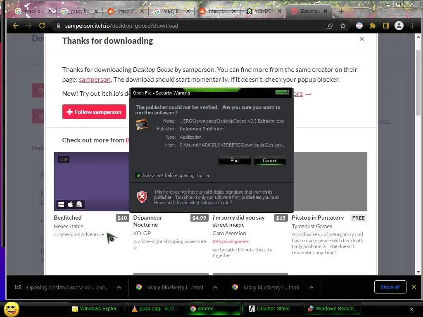The height and width of the screenshot is (317, 423).
Task: Open the extensions puzzle-piece icon
Action: click(373, 26)
